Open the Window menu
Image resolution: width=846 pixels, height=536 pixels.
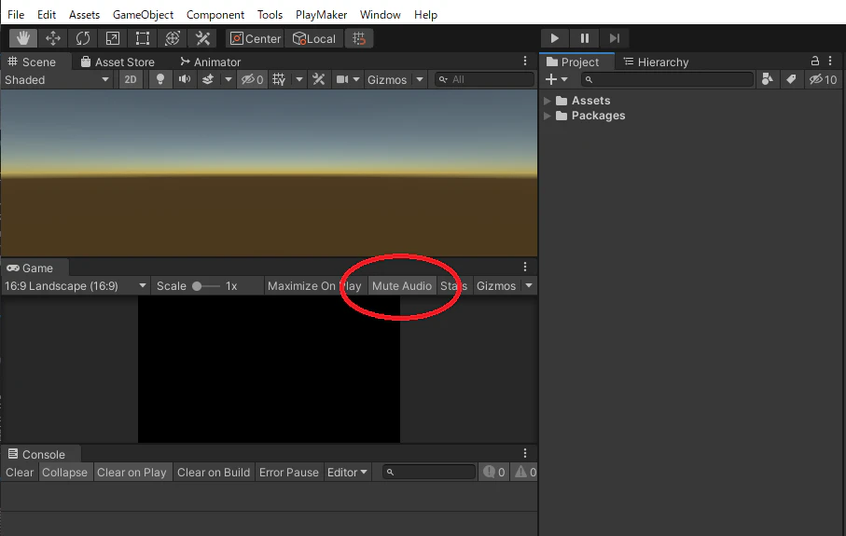tap(381, 15)
